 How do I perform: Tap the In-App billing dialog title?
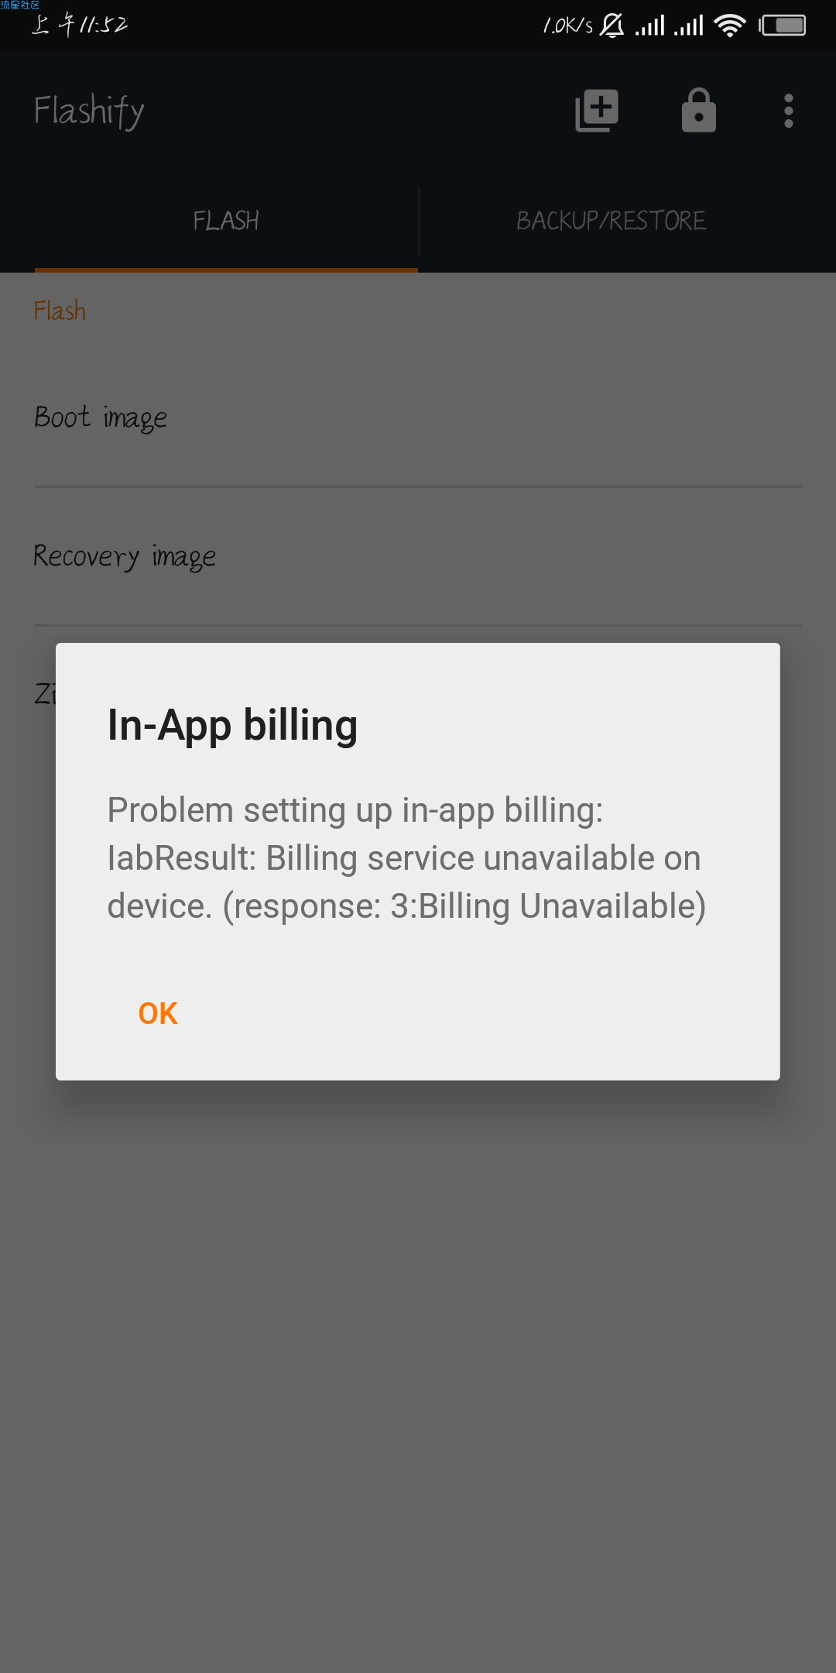232,725
